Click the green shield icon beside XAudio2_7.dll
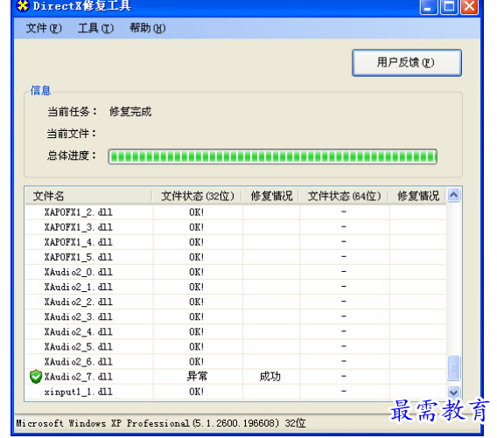 click(x=36, y=376)
